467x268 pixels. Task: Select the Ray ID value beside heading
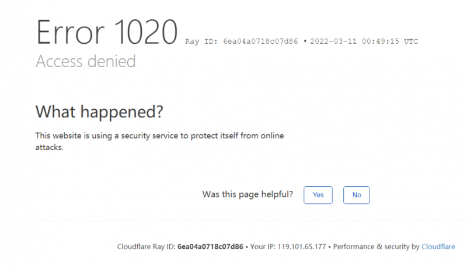click(x=261, y=41)
